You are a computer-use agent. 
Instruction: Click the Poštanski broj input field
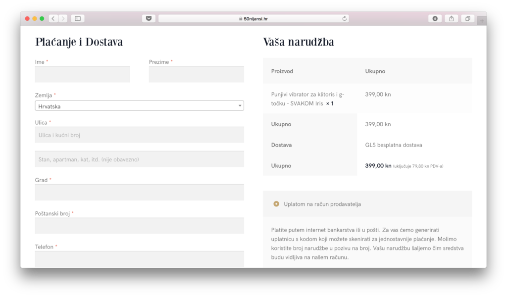pyautogui.click(x=139, y=226)
